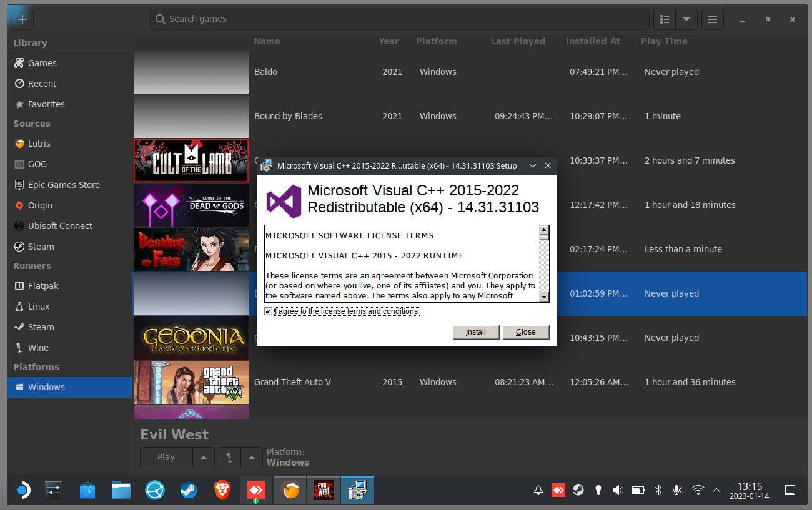Sort by the Play Time column
Viewport: 812px width, 510px height.
pos(721,41)
